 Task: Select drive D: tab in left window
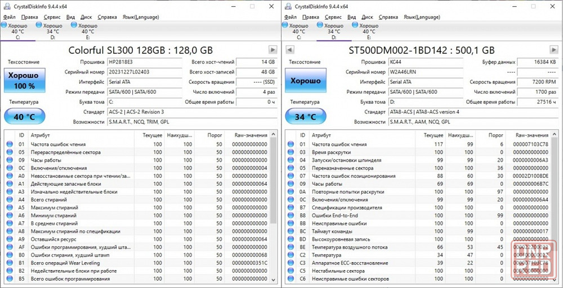(53, 31)
